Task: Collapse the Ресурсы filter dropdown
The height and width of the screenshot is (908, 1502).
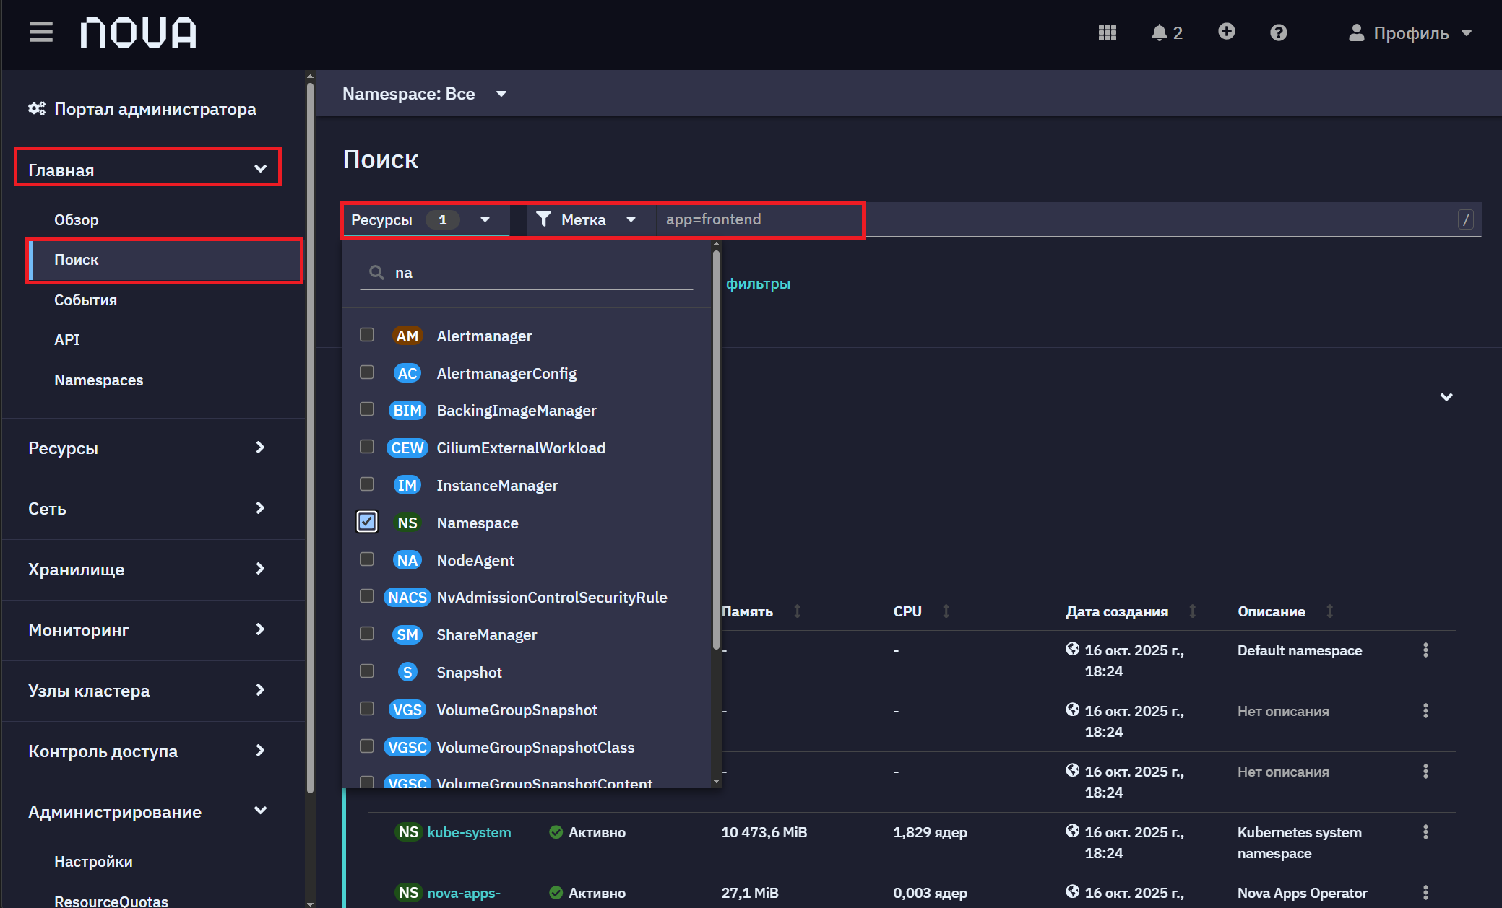Action: point(425,219)
